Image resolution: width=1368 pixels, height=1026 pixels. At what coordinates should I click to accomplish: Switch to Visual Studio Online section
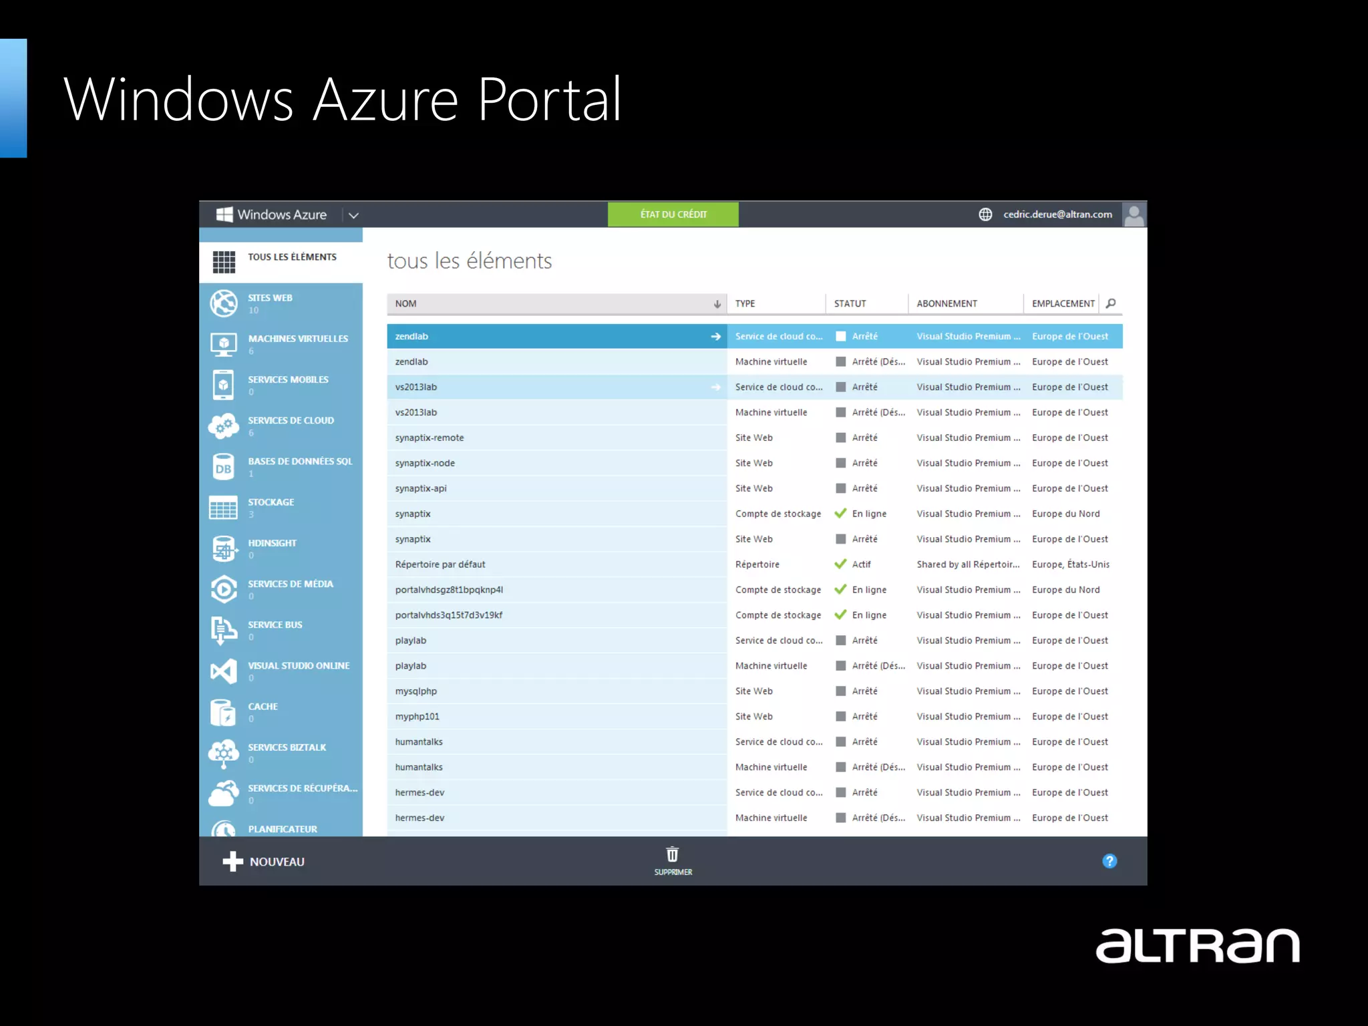(281, 671)
